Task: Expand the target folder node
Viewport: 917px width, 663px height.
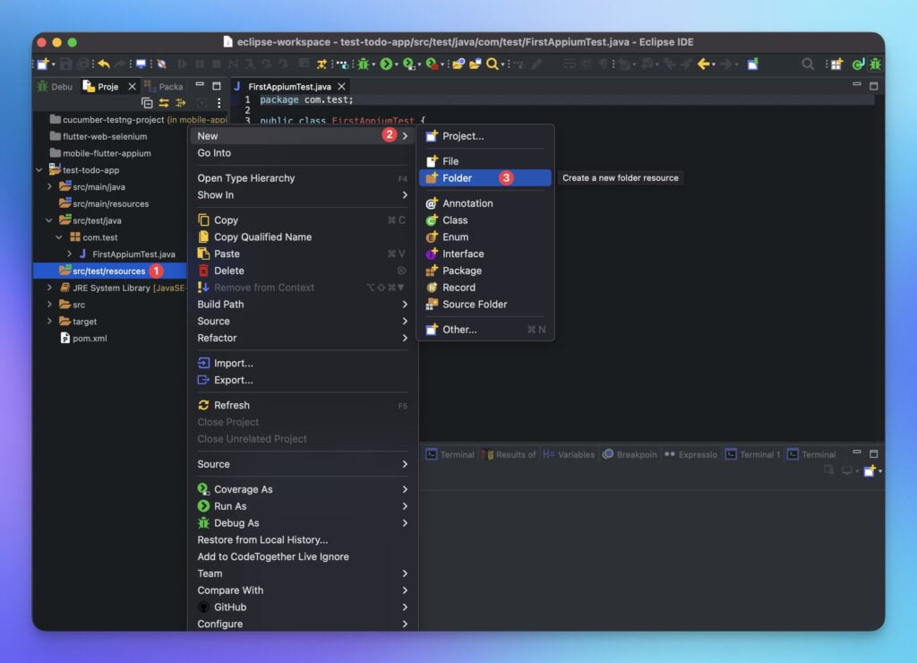Action: [x=49, y=322]
